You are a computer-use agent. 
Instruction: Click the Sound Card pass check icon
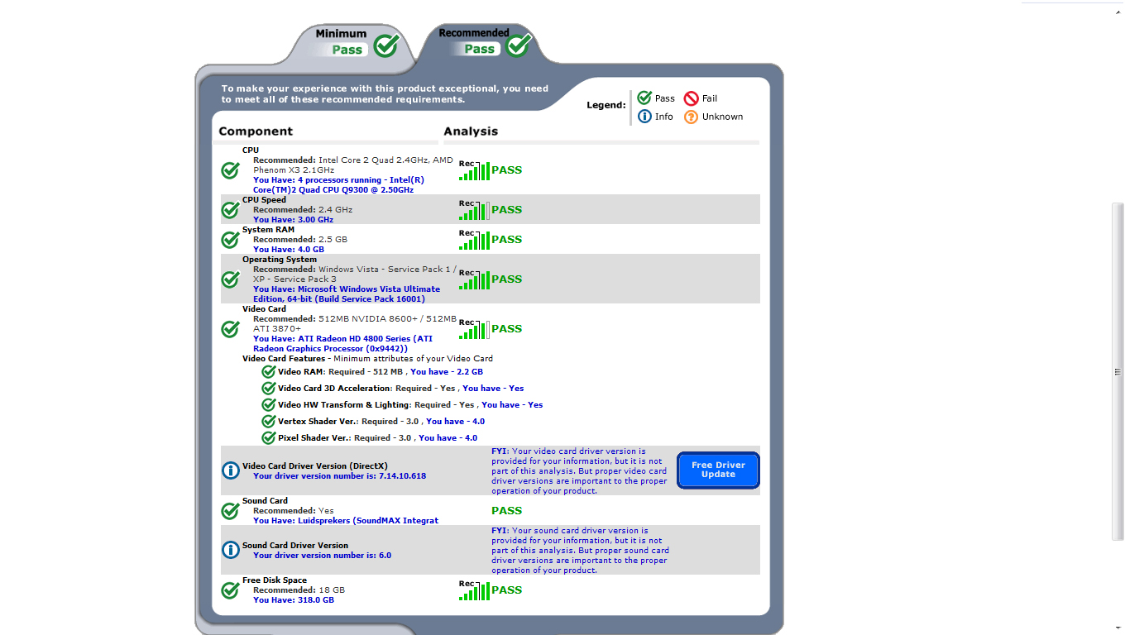230,511
